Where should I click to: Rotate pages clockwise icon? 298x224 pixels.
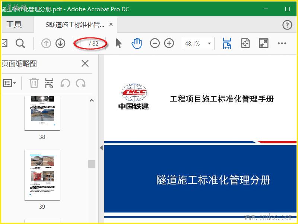[x=81, y=83]
